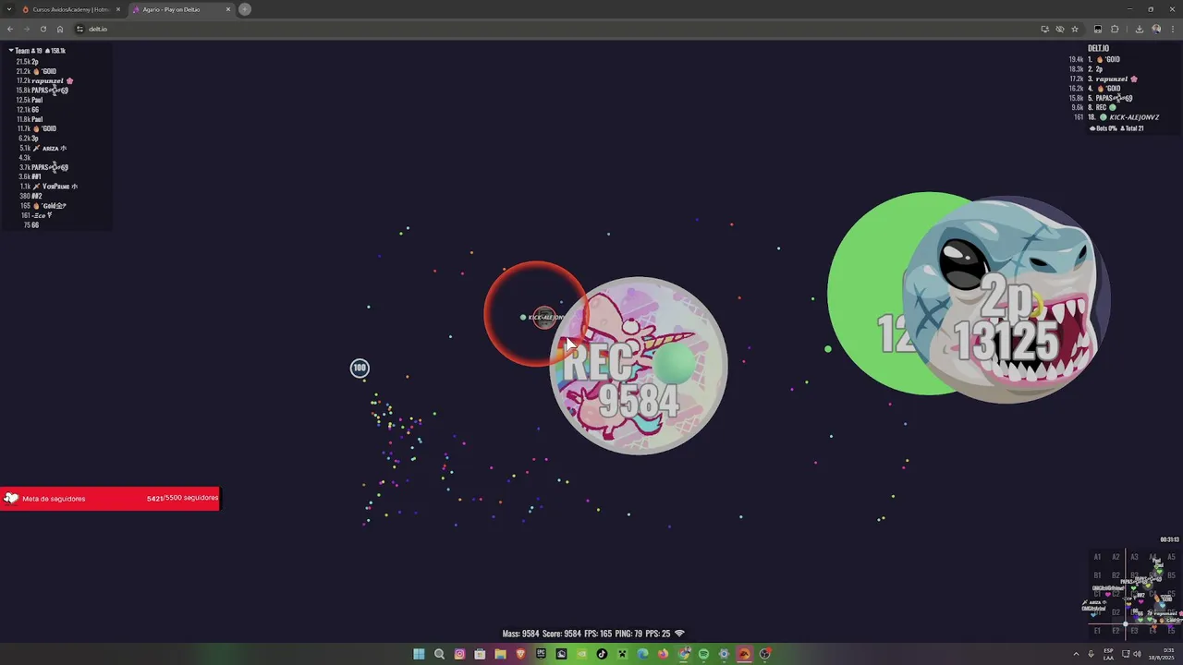Go to the browser home page
The height and width of the screenshot is (665, 1183).
(x=60, y=29)
